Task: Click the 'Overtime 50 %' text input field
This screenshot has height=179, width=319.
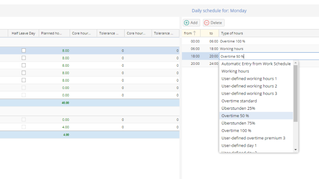Action: click(269, 56)
